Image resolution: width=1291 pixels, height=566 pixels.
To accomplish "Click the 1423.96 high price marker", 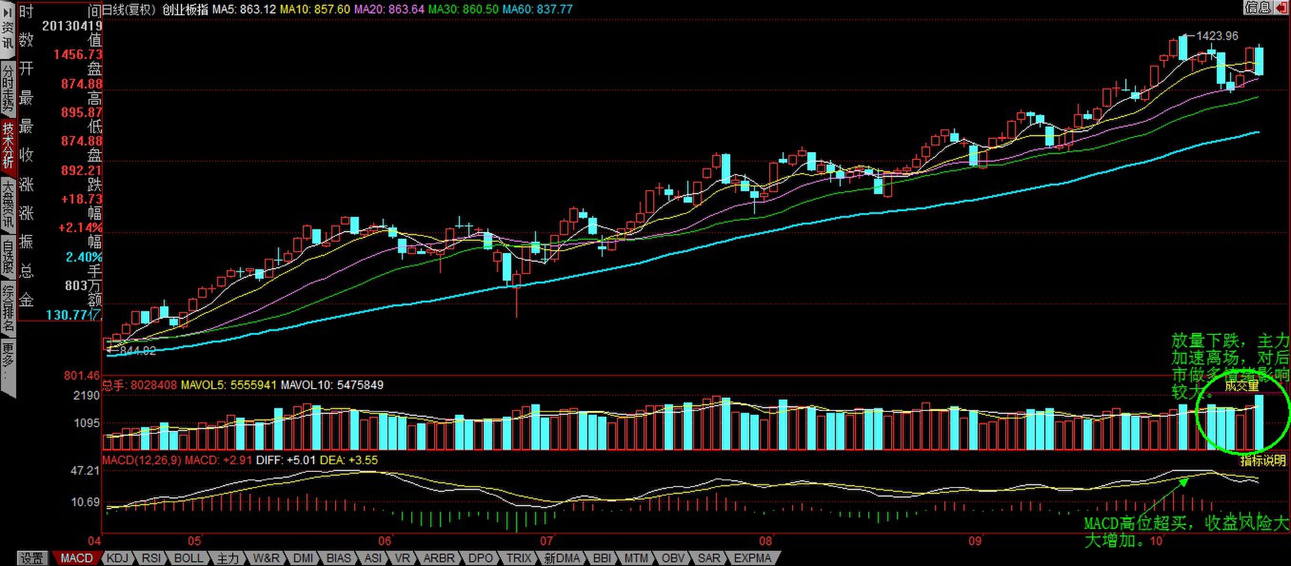I will tap(1217, 36).
